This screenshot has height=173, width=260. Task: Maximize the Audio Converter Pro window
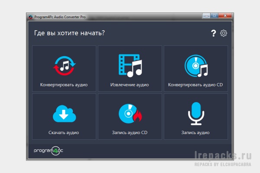click(x=214, y=16)
